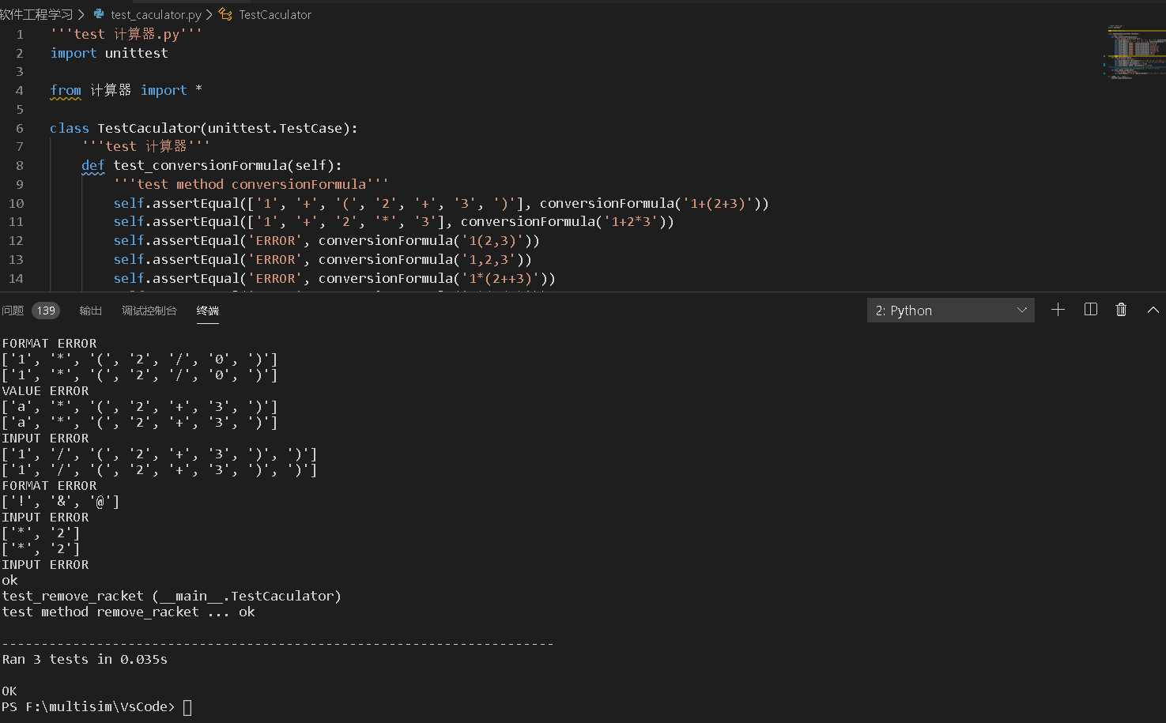The width and height of the screenshot is (1166, 723).
Task: Click the TestCaculator class breadcrumb
Action: point(275,14)
